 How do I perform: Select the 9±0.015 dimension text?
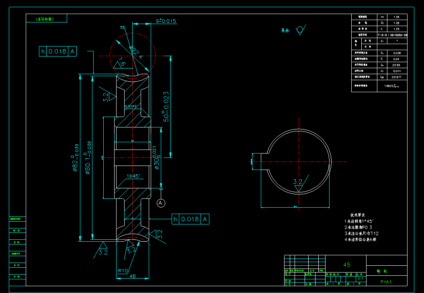[x=166, y=21]
